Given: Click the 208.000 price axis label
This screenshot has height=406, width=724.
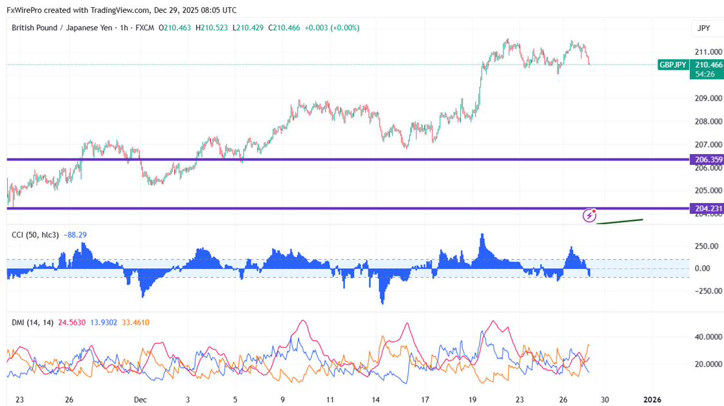Looking at the screenshot, I should click(x=709, y=121).
